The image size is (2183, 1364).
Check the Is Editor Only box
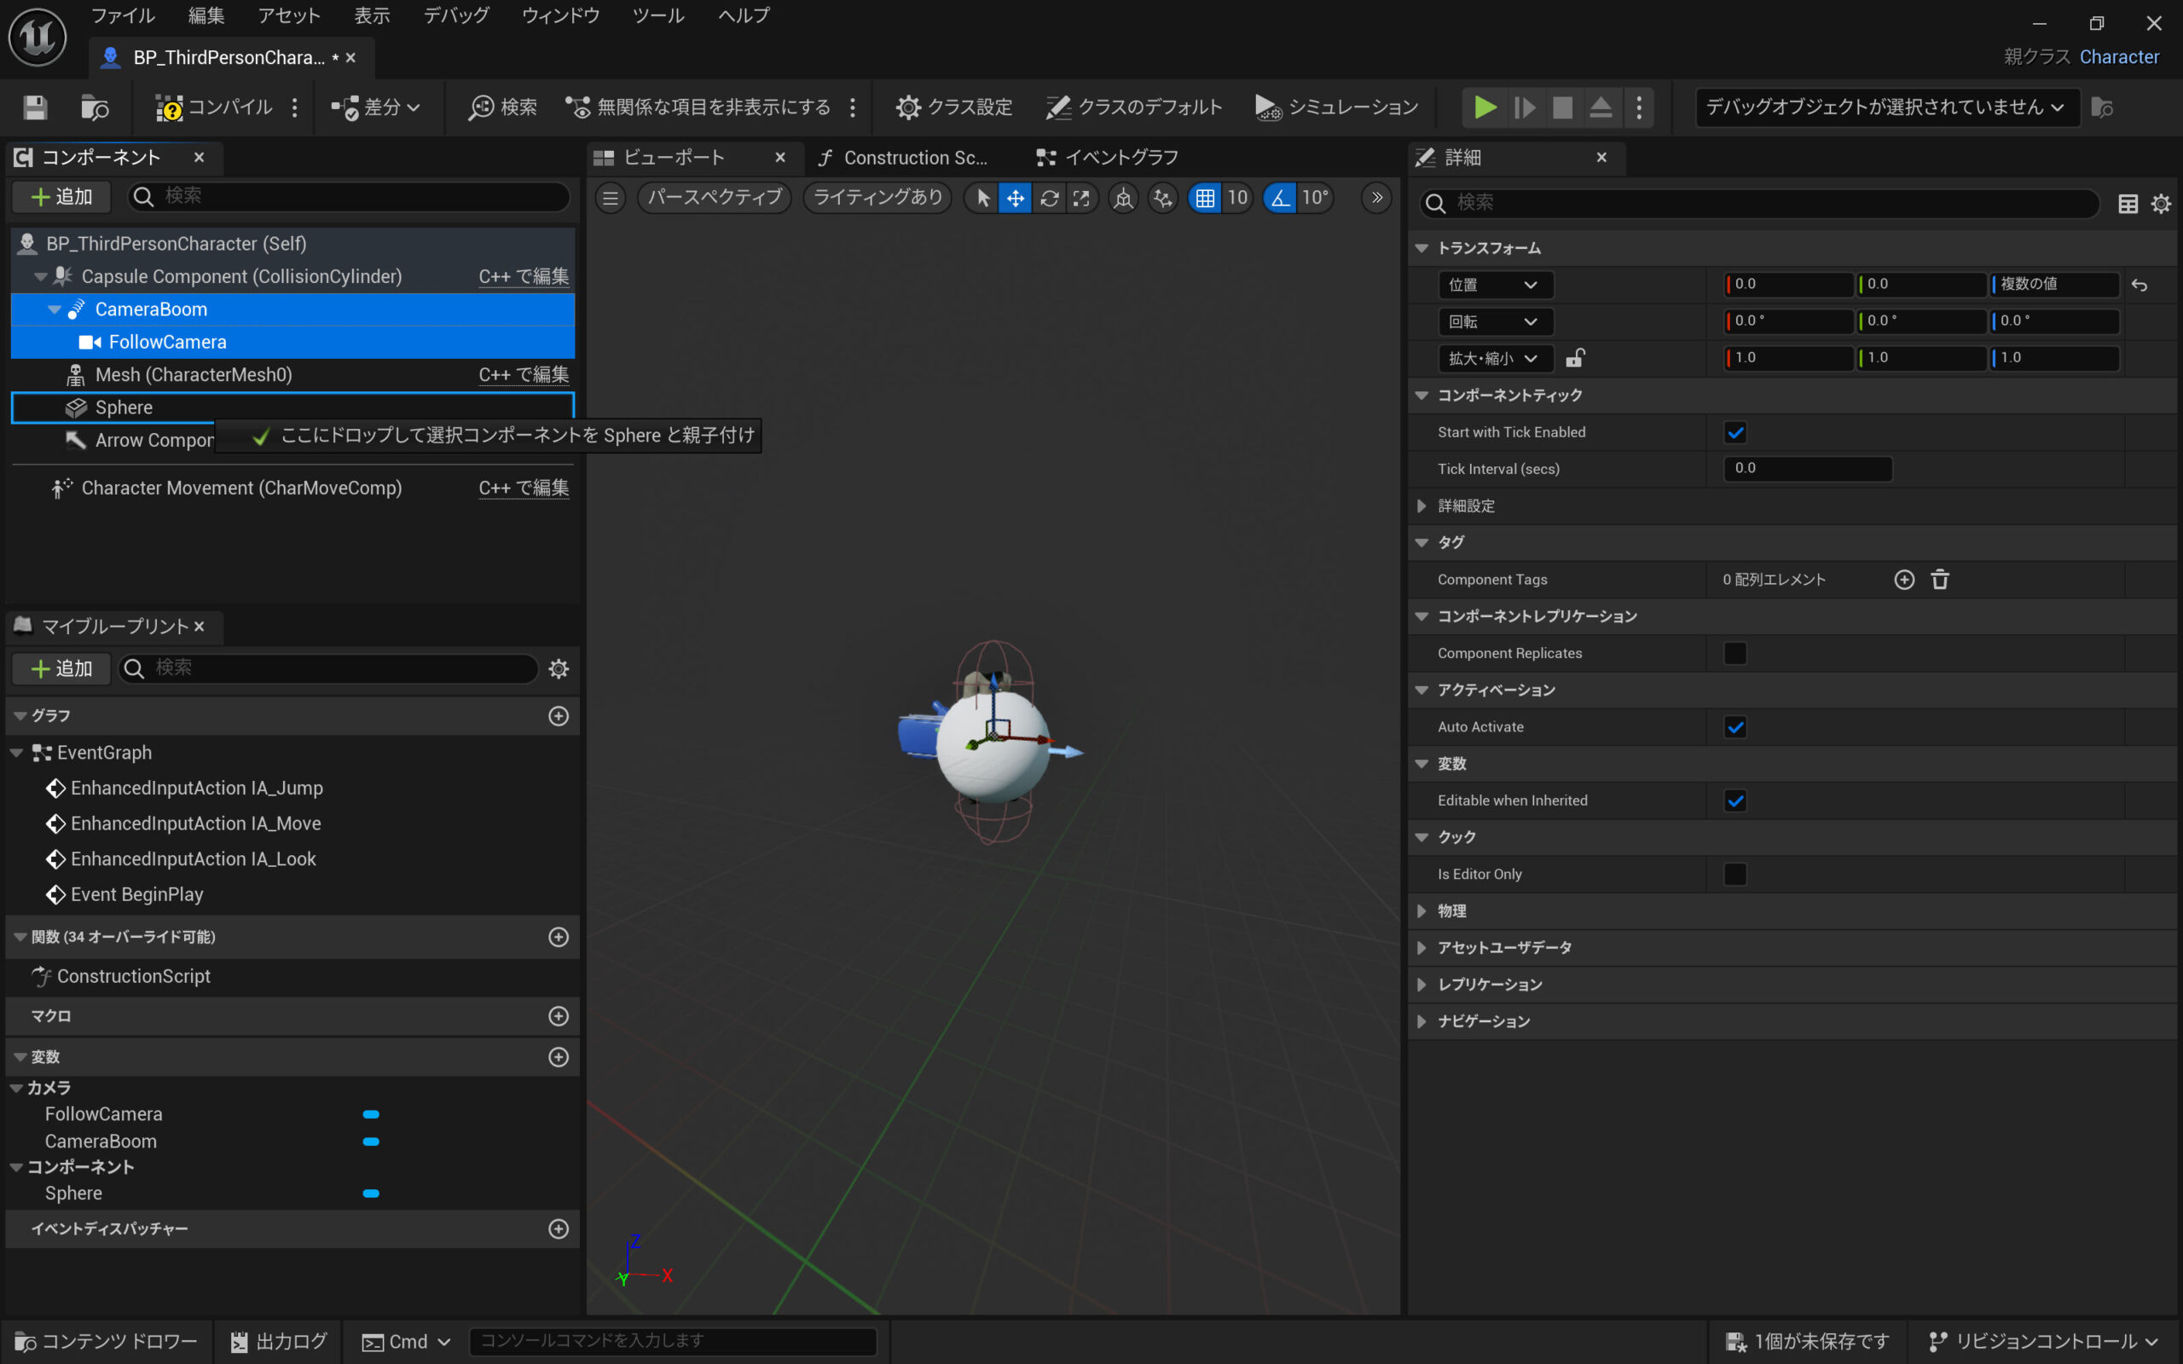tap(1734, 874)
